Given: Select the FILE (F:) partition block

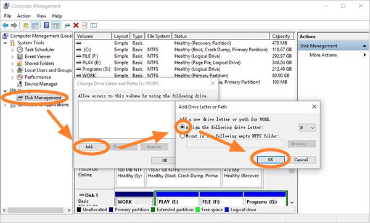Looking at the screenshot, I should pos(221,199).
